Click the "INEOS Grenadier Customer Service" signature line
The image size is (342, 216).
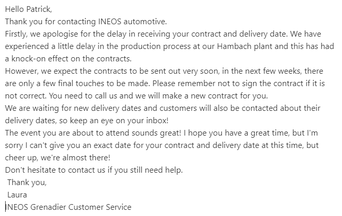tap(69, 208)
